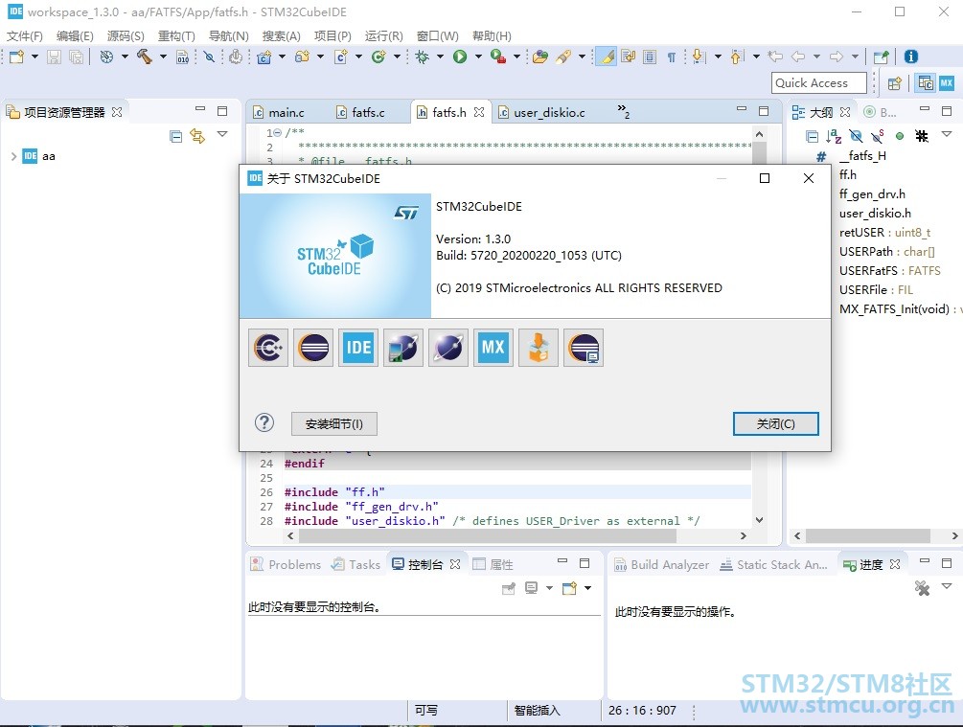
Task: Click the editor horizontal scrollbar
Action: pyautogui.click(x=487, y=536)
